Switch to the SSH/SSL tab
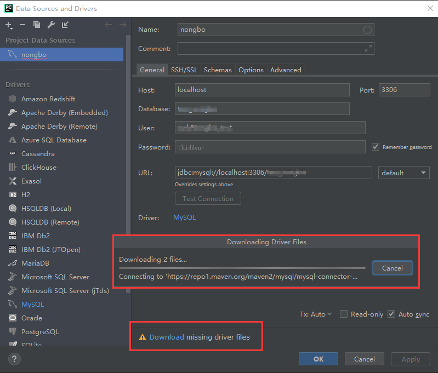Screen dimensions: 438x373 [184, 70]
